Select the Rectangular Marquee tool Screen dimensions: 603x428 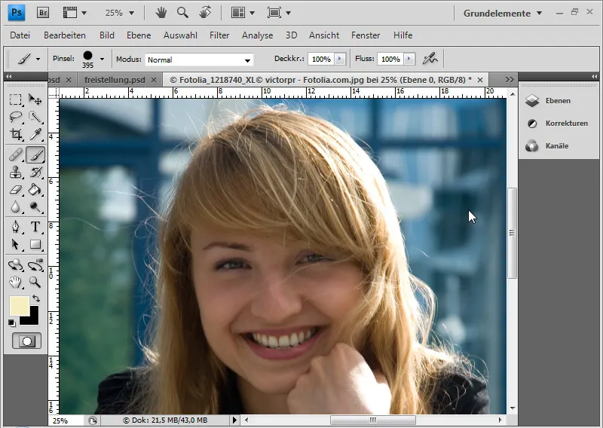click(x=15, y=99)
